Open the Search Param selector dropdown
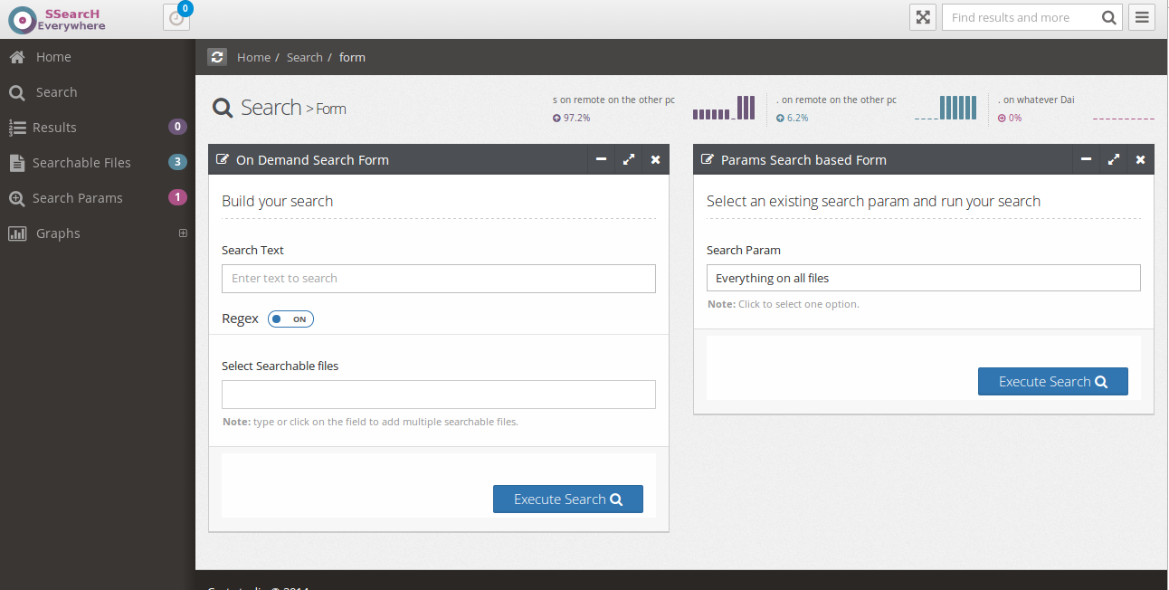1169x590 pixels. (x=923, y=278)
